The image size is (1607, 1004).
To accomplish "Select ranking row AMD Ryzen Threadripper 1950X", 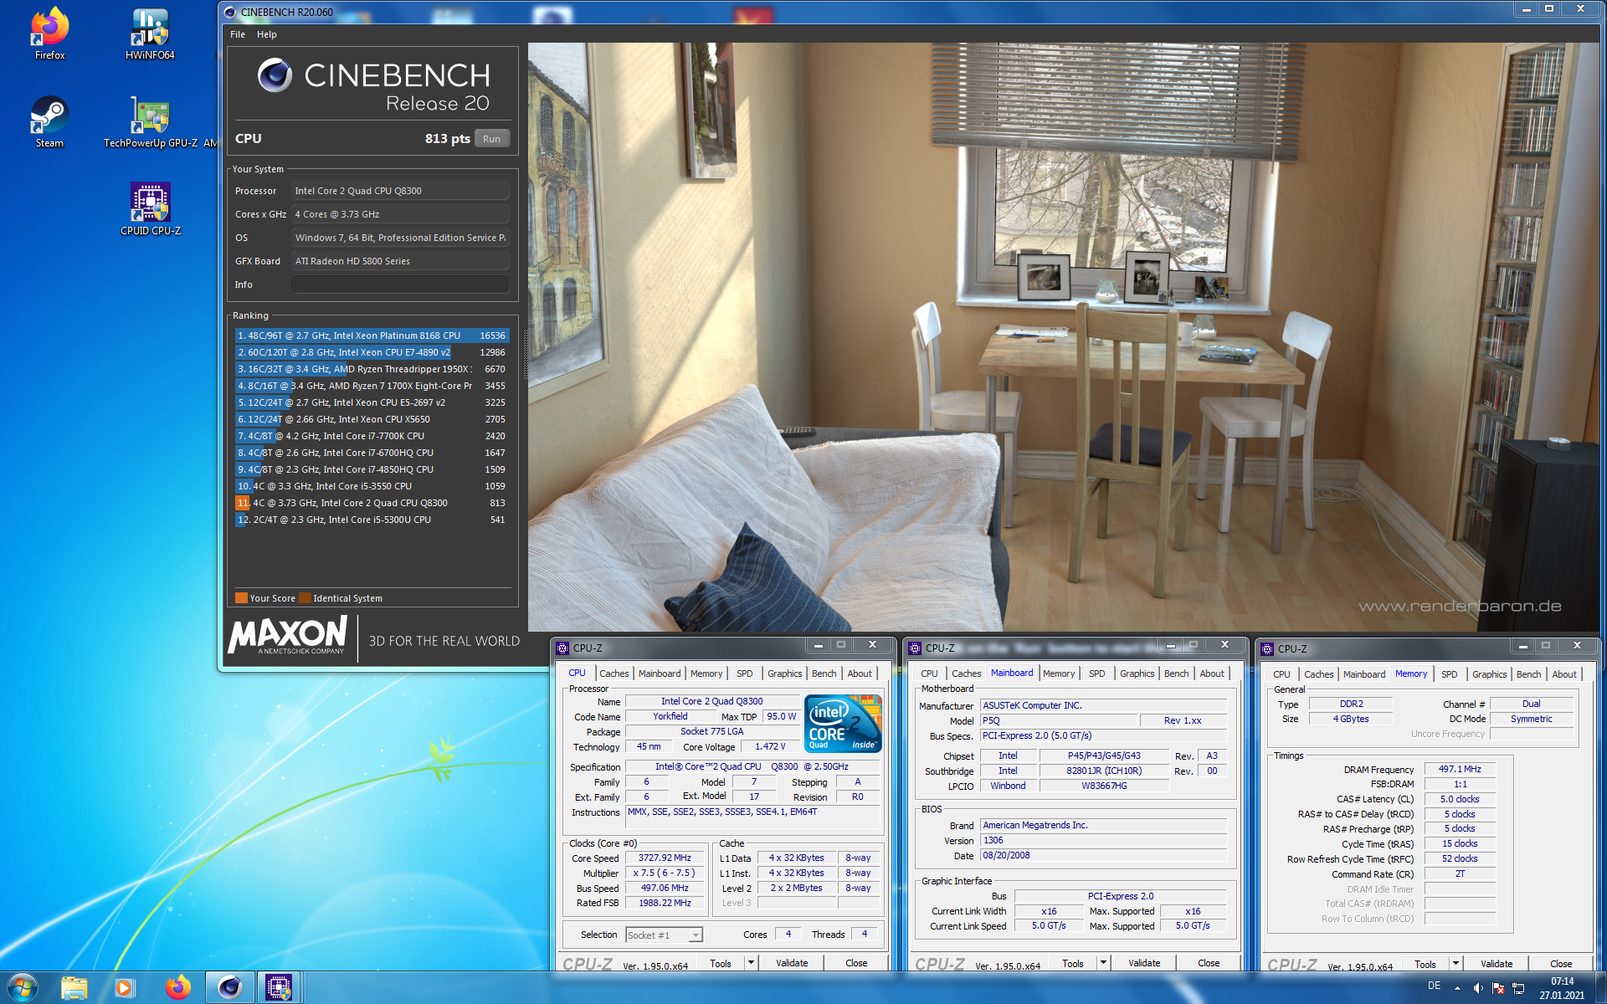I will pyautogui.click(x=372, y=369).
